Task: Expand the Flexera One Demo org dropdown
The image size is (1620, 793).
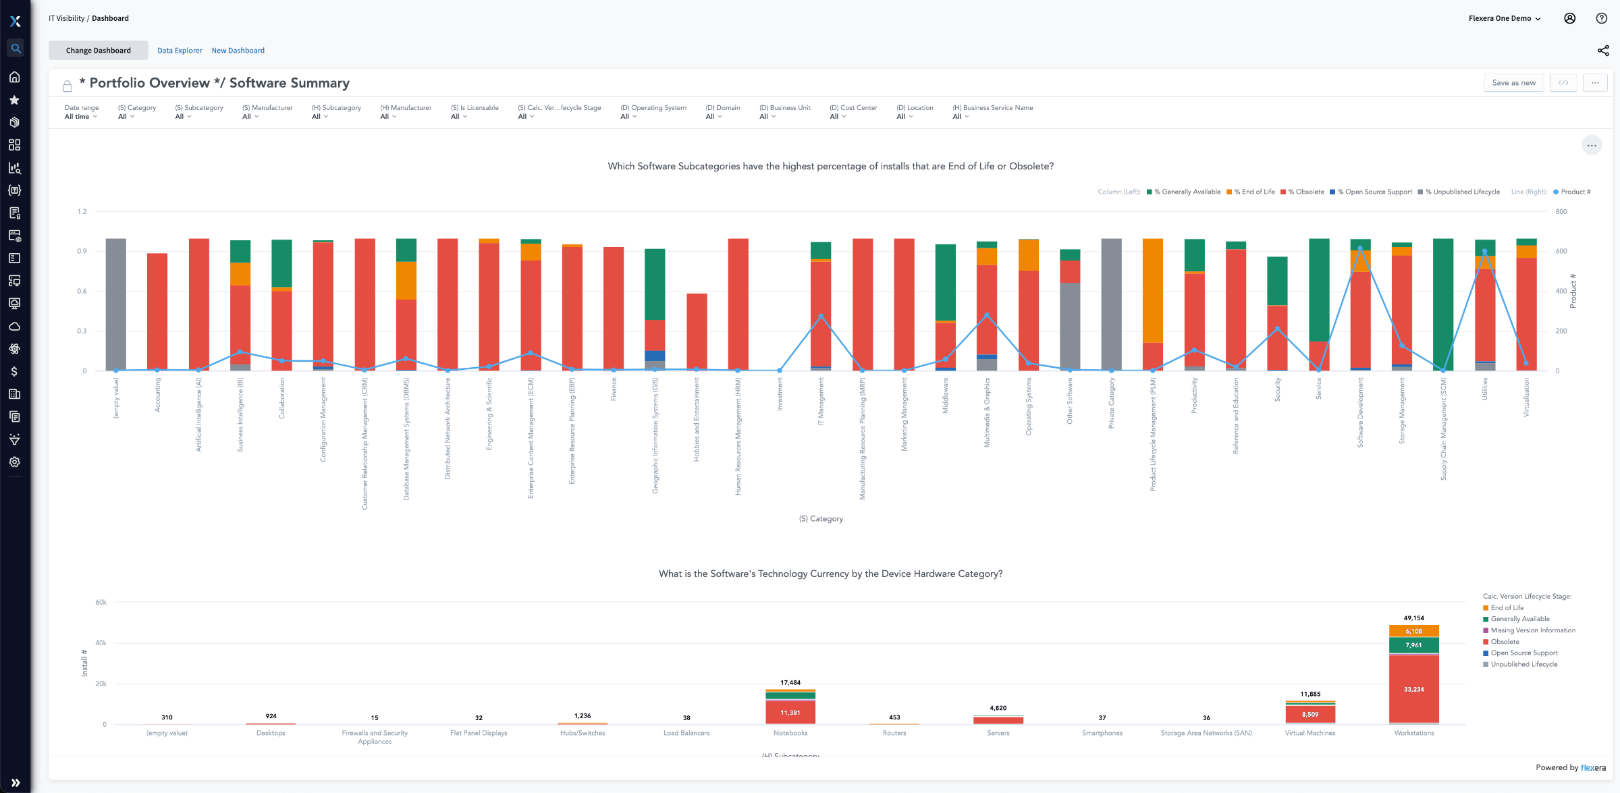Action: coord(1505,18)
